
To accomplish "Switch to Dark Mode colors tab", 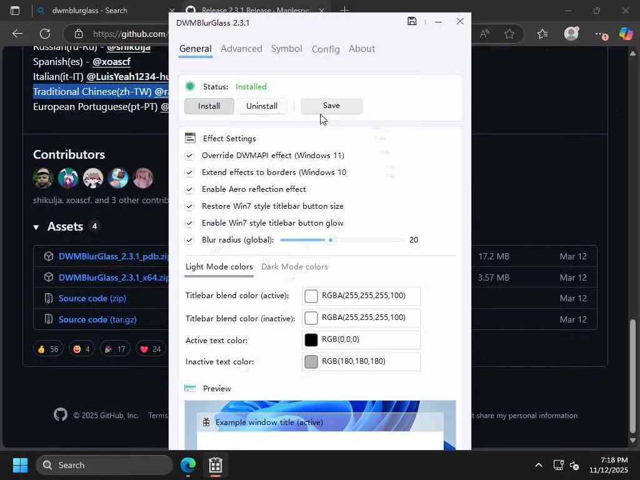I will (x=294, y=266).
